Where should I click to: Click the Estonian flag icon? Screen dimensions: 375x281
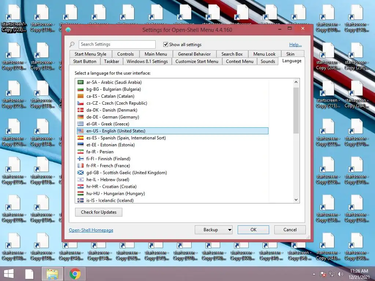pyautogui.click(x=81, y=145)
